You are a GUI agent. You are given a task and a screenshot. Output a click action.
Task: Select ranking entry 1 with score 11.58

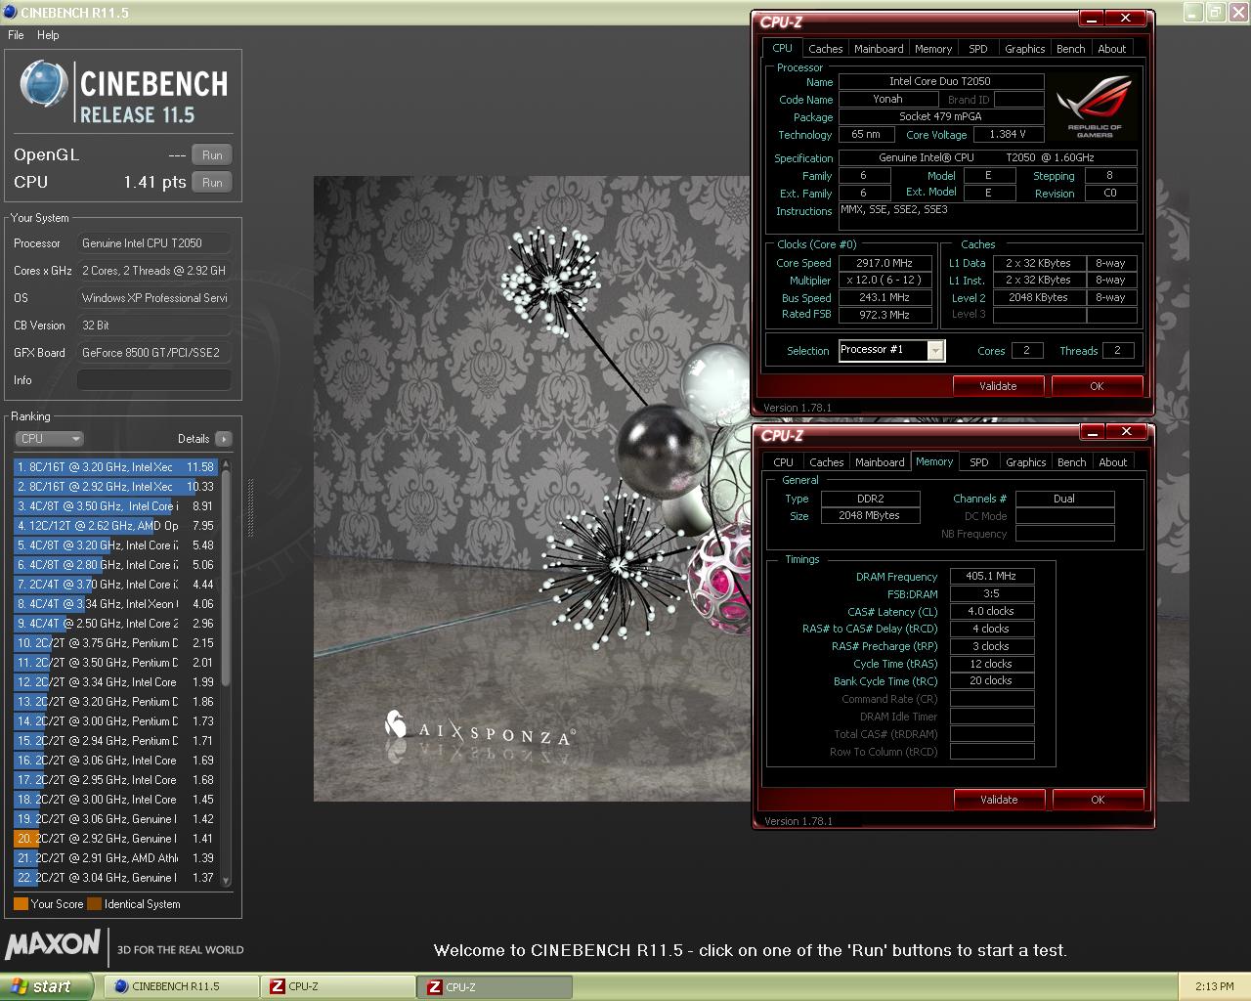point(115,467)
